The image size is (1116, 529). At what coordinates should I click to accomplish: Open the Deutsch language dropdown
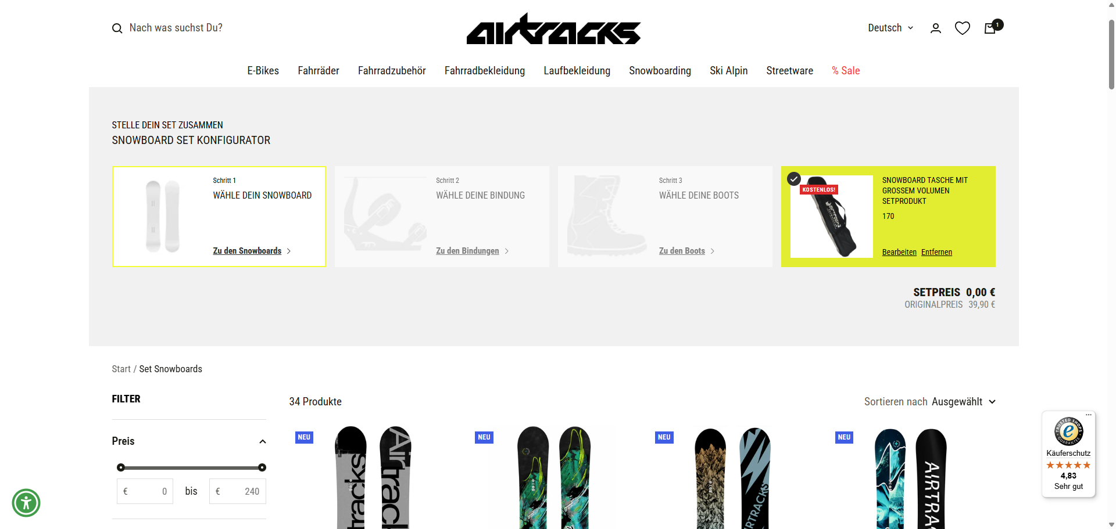tap(890, 28)
